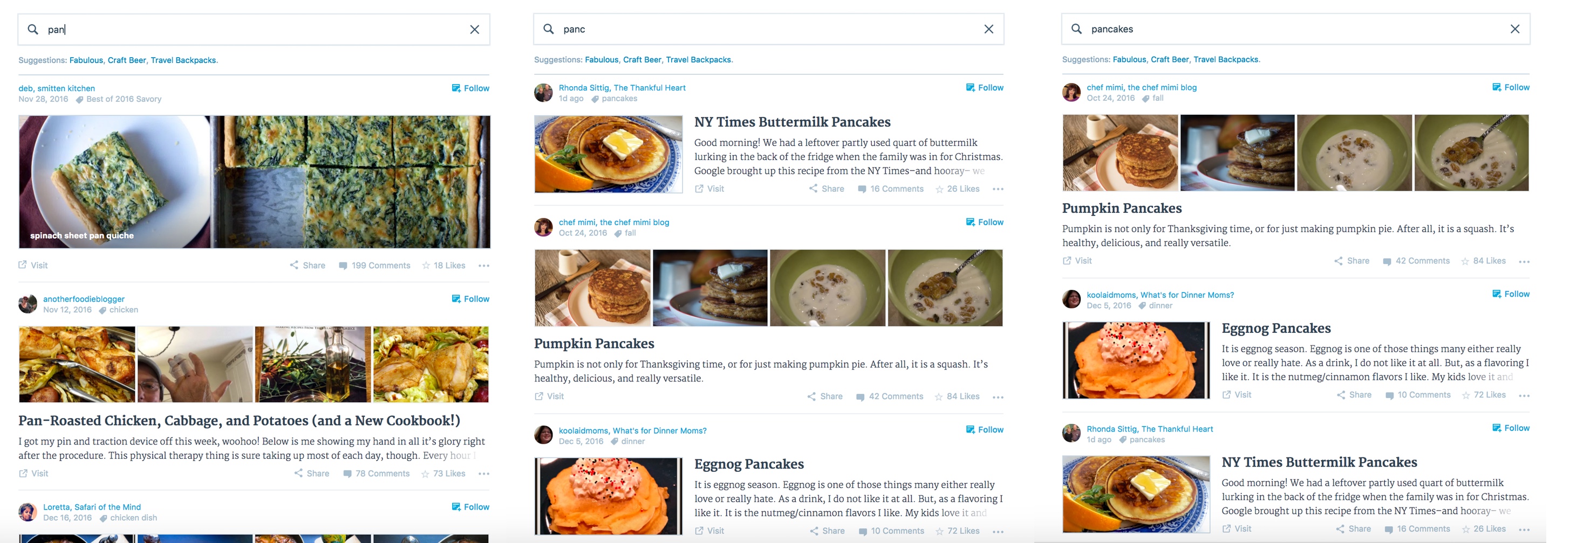Visit the smitten kitchen quiche post
Screen dimensions: 1570x543
(x=33, y=266)
